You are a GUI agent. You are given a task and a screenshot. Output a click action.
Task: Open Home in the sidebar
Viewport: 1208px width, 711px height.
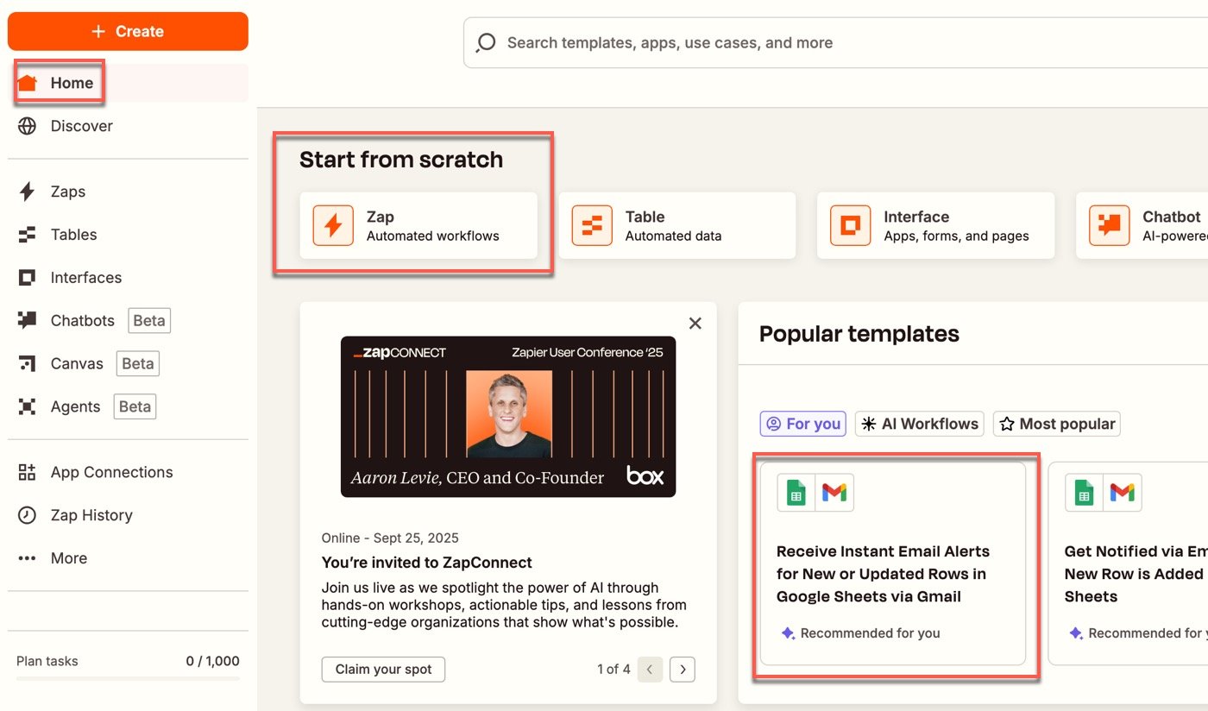pyautogui.click(x=128, y=83)
